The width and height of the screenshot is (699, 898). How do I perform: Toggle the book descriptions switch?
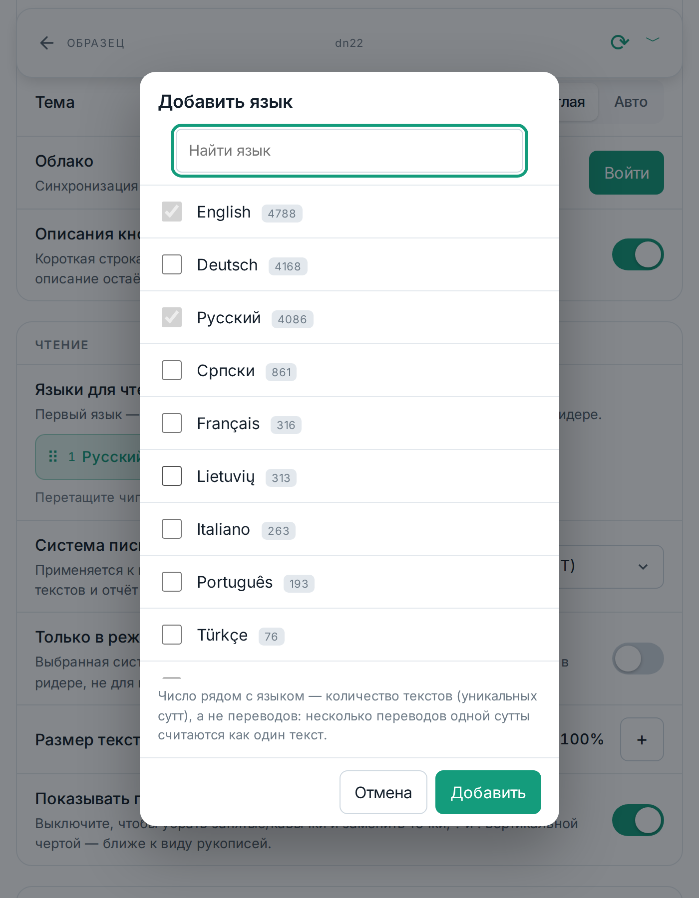pos(638,254)
